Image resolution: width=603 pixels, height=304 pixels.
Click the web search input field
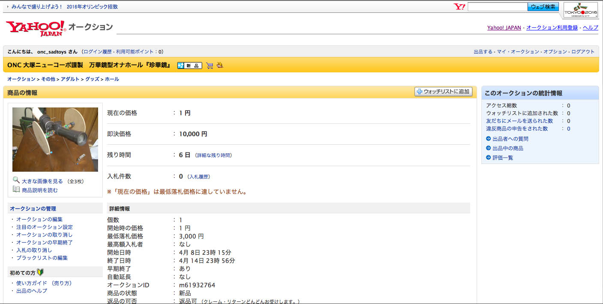(497, 7)
